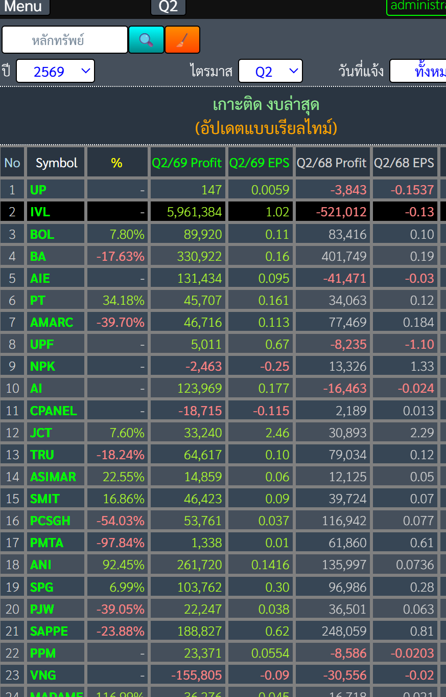Viewport: 446px width, 697px height.
Task: Click the magnifier search icon button
Action: pos(146,40)
